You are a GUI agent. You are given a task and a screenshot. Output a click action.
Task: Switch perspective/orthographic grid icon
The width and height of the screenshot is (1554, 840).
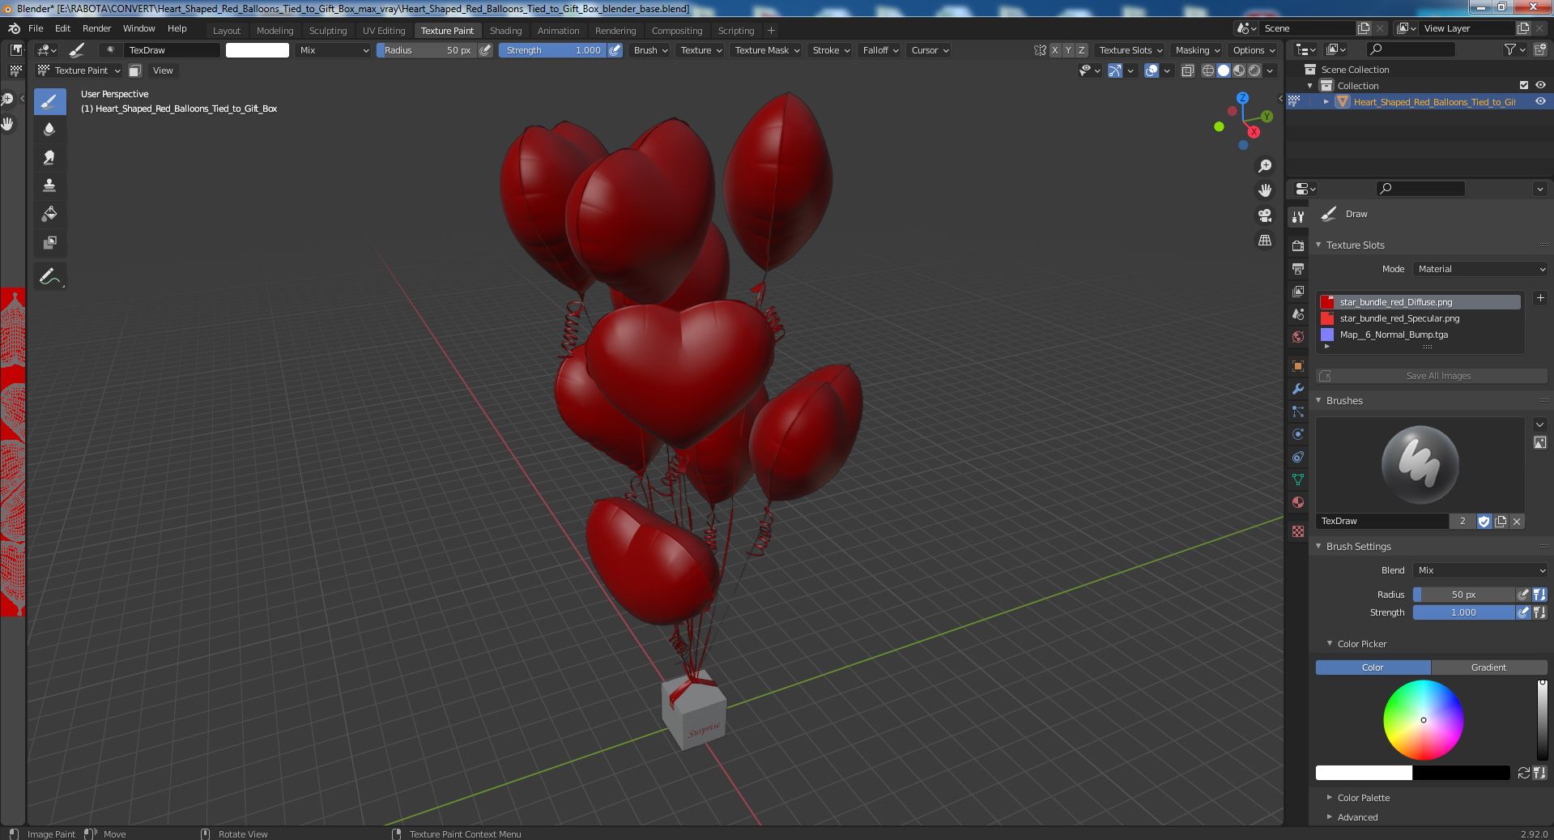[1264, 241]
